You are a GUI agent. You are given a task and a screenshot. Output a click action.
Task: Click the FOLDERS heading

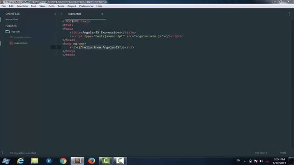11,26
